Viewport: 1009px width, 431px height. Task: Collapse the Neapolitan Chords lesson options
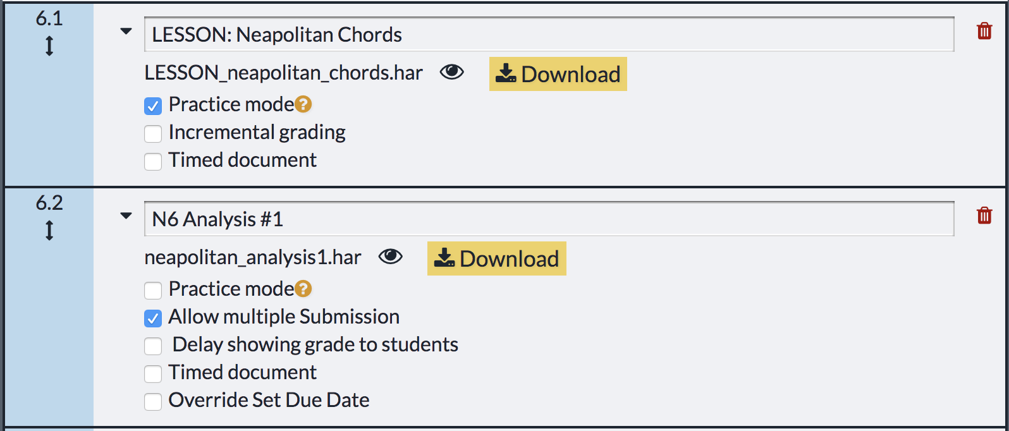coord(126,31)
